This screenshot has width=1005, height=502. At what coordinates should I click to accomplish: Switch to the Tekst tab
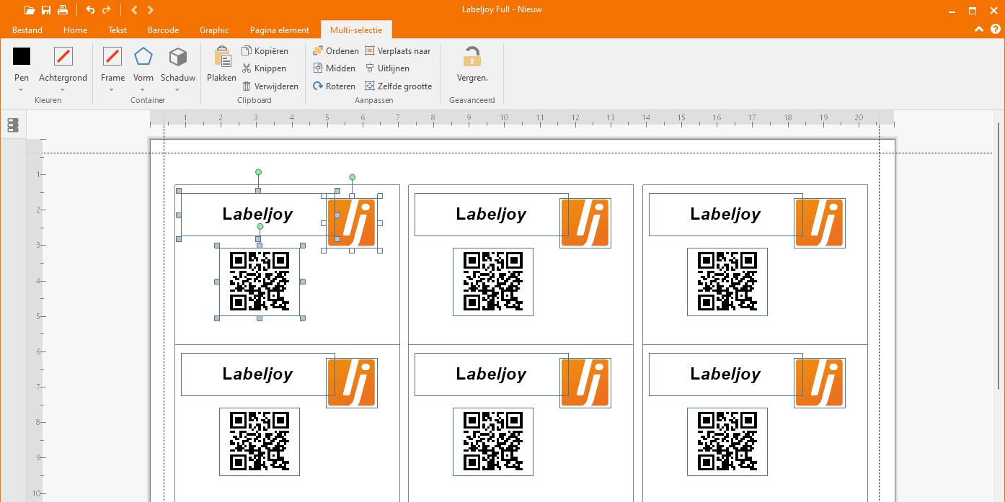118,30
